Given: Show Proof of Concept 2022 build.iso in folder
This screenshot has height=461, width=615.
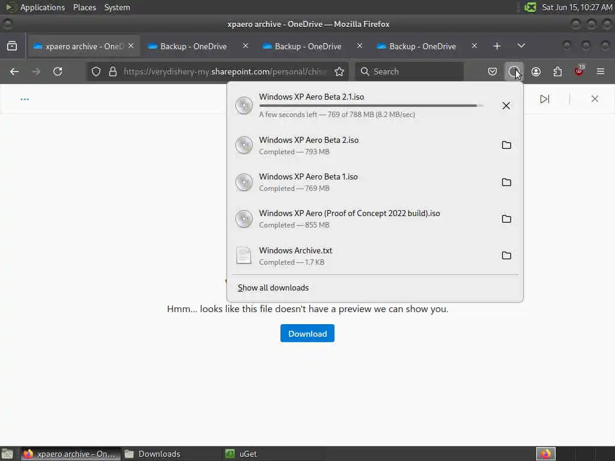Looking at the screenshot, I should pyautogui.click(x=506, y=218).
